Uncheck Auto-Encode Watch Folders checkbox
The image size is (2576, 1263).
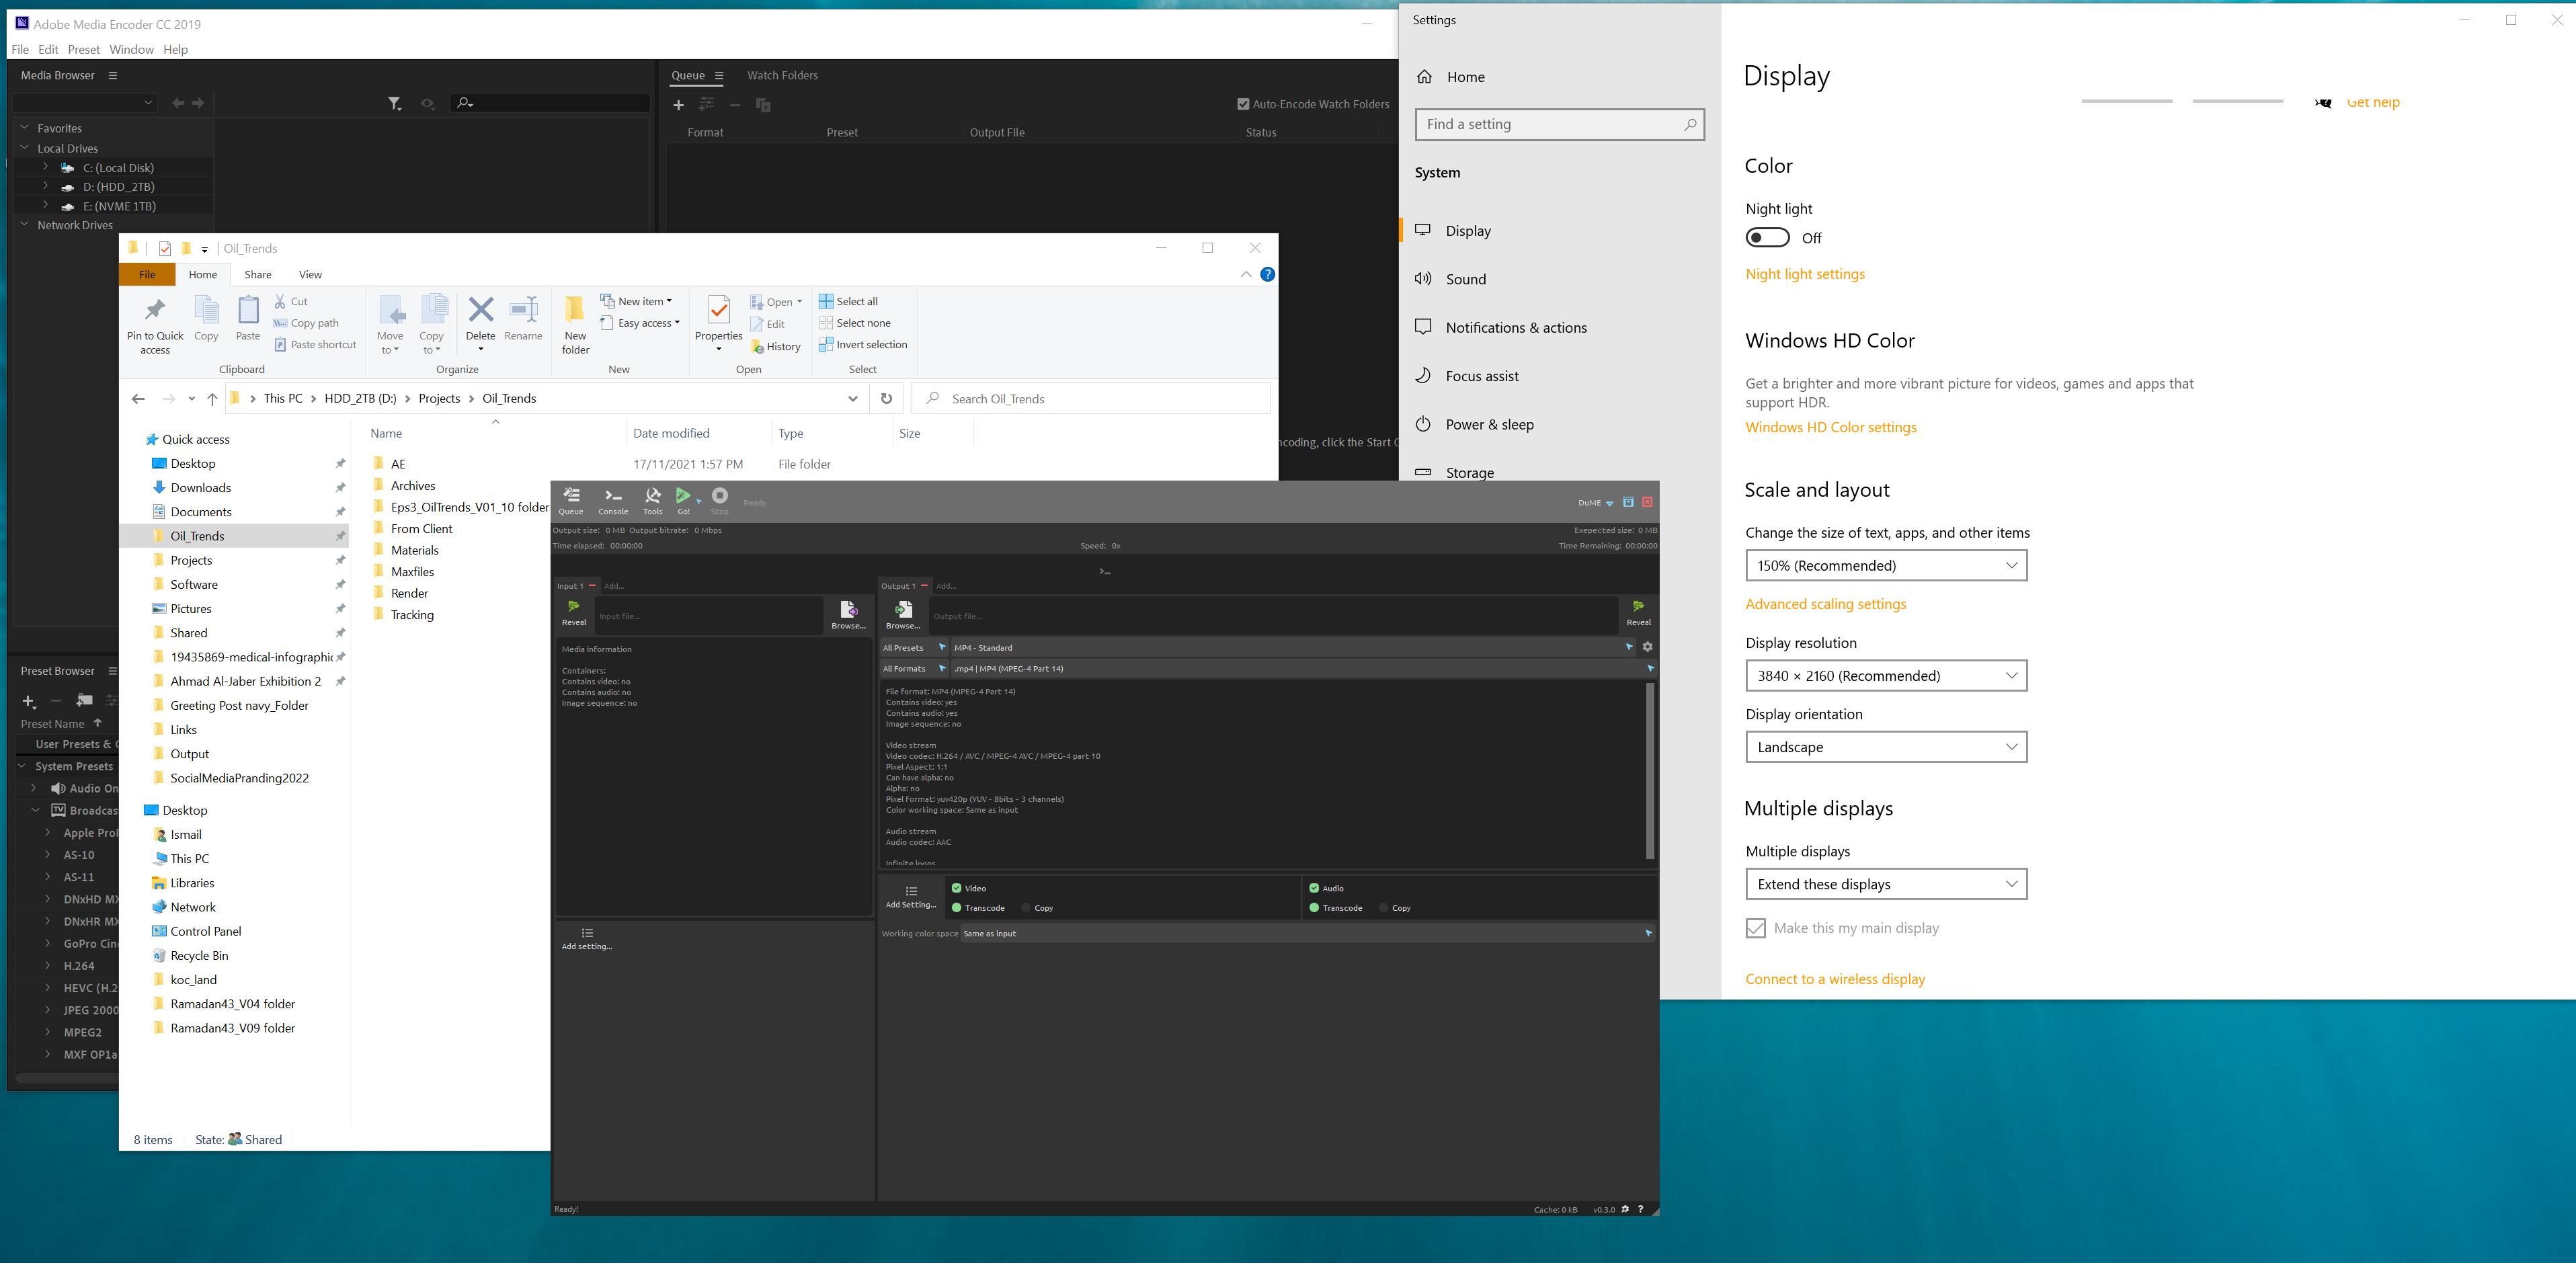tap(1243, 104)
